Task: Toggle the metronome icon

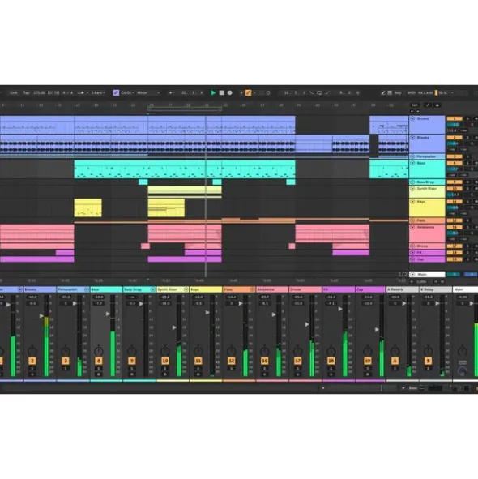Action: (x=81, y=92)
